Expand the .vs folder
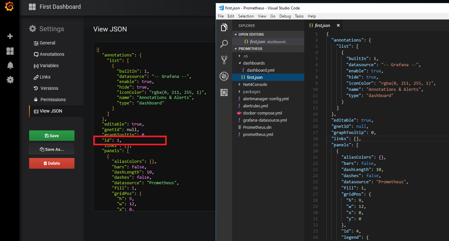Image resolution: width=449 pixels, height=241 pixels. [x=268, y=56]
